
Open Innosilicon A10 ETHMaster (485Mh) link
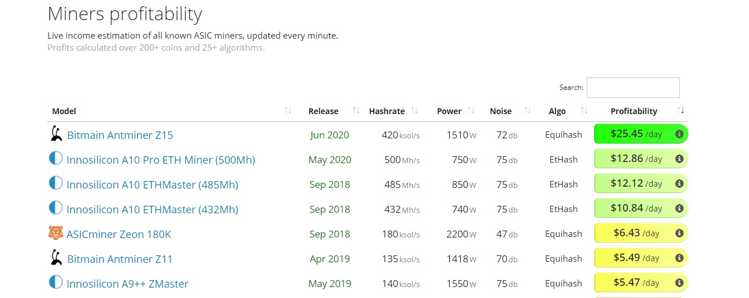pos(152,184)
